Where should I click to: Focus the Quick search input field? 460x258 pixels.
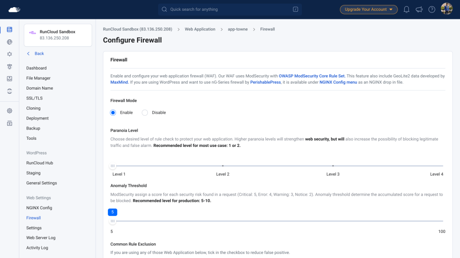[230, 9]
